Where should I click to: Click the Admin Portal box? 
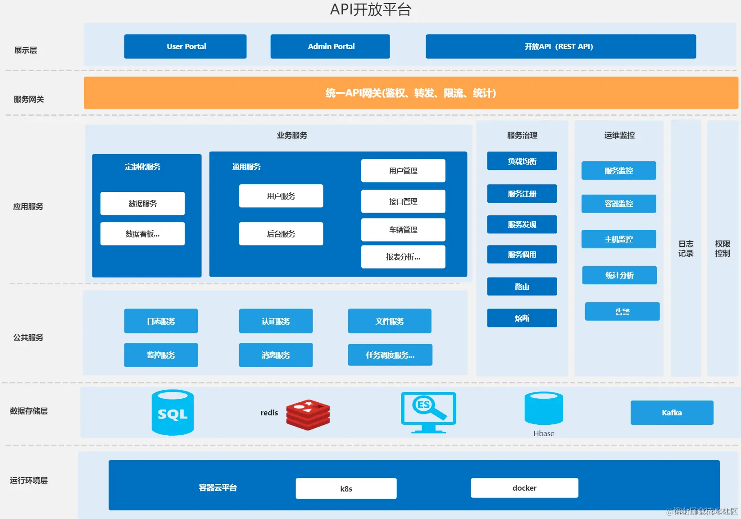[330, 46]
